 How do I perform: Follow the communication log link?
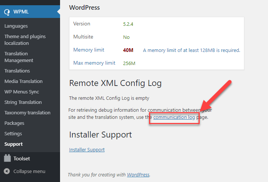(174, 117)
